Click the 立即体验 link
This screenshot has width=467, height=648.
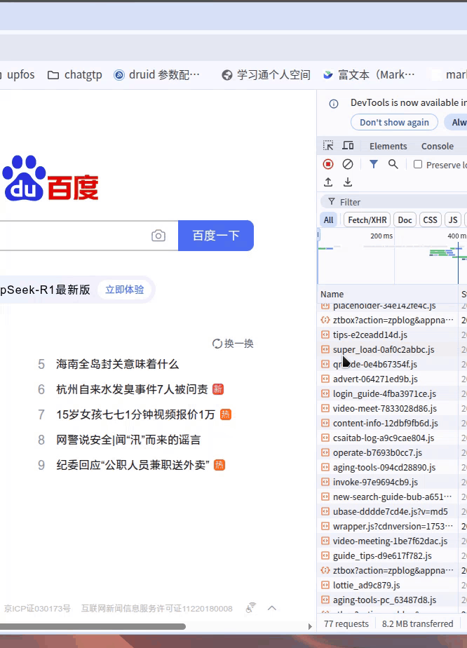125,290
